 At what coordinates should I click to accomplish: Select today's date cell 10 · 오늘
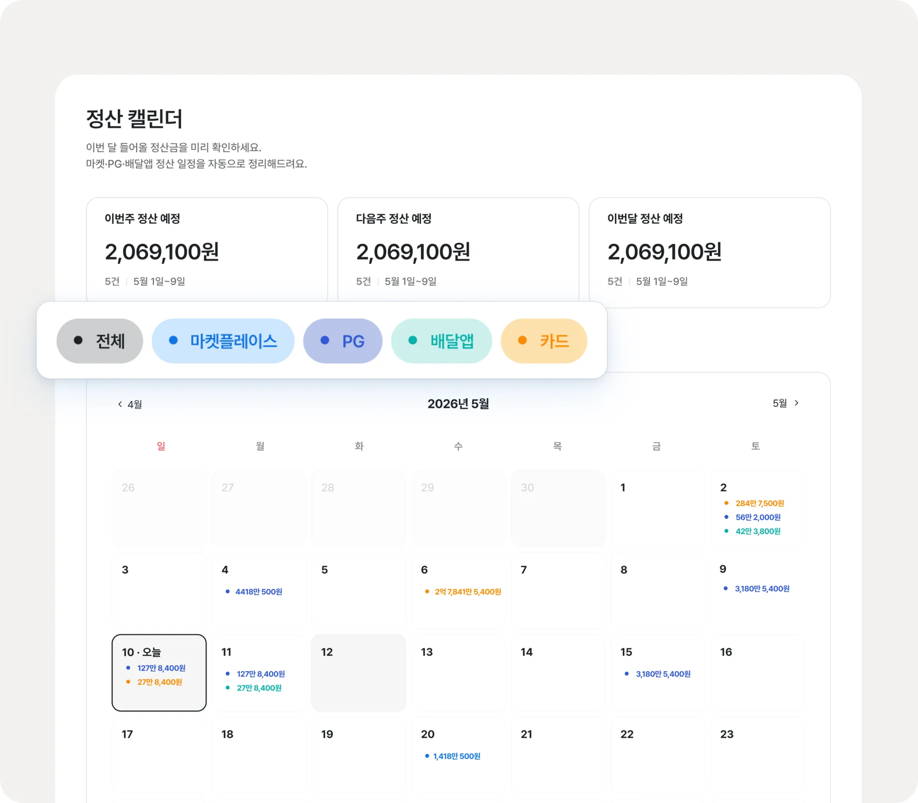159,673
